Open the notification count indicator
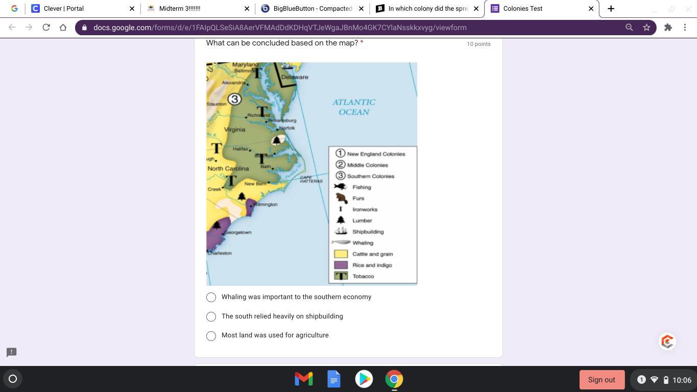Viewport: 697px width, 392px height. coord(641,380)
